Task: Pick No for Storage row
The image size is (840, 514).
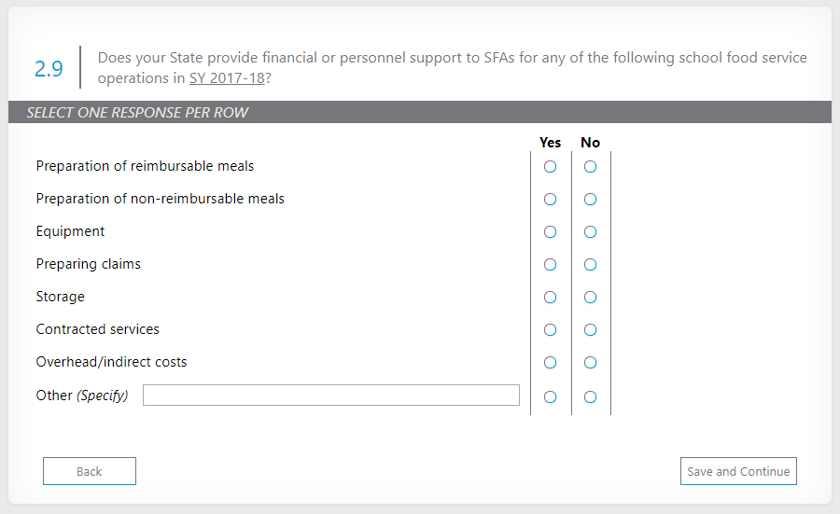Action: tap(590, 298)
